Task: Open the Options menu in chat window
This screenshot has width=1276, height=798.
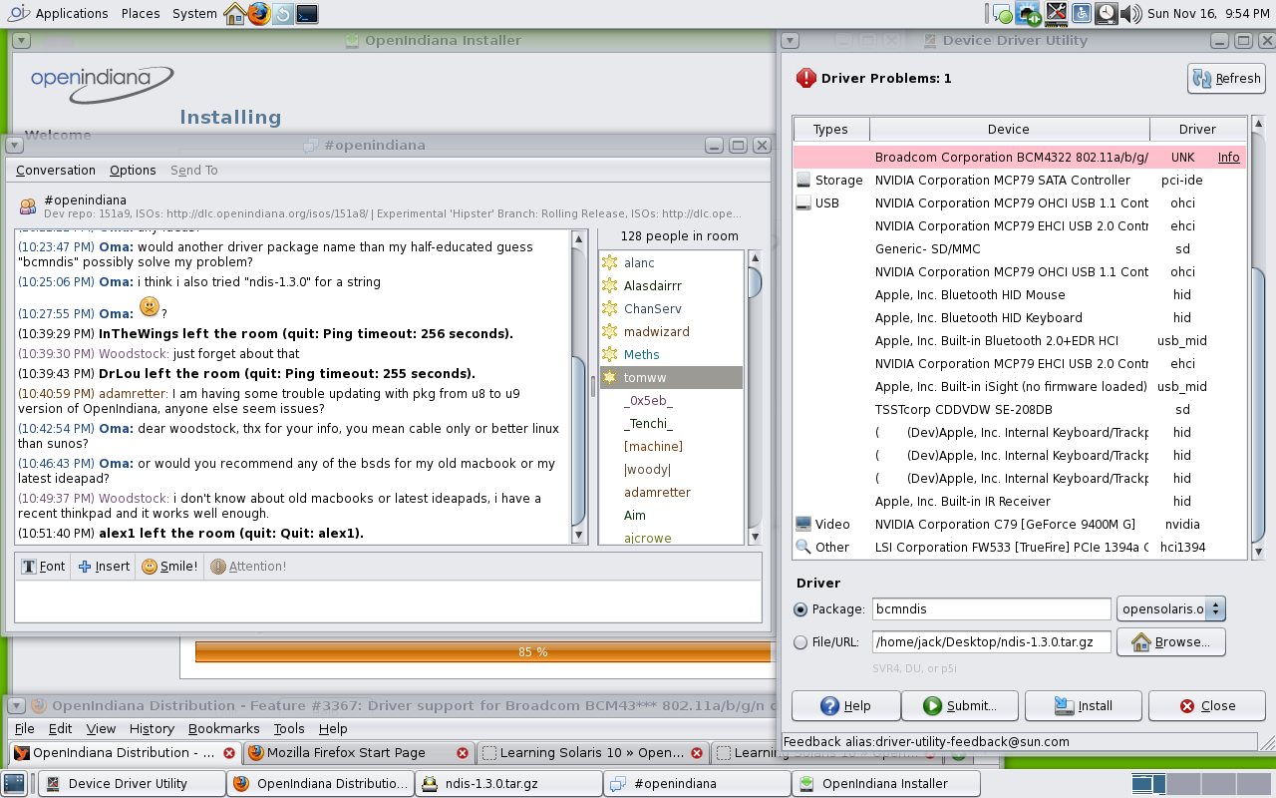Action: point(133,171)
